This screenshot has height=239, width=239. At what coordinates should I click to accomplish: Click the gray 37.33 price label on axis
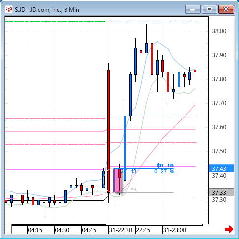point(221,192)
